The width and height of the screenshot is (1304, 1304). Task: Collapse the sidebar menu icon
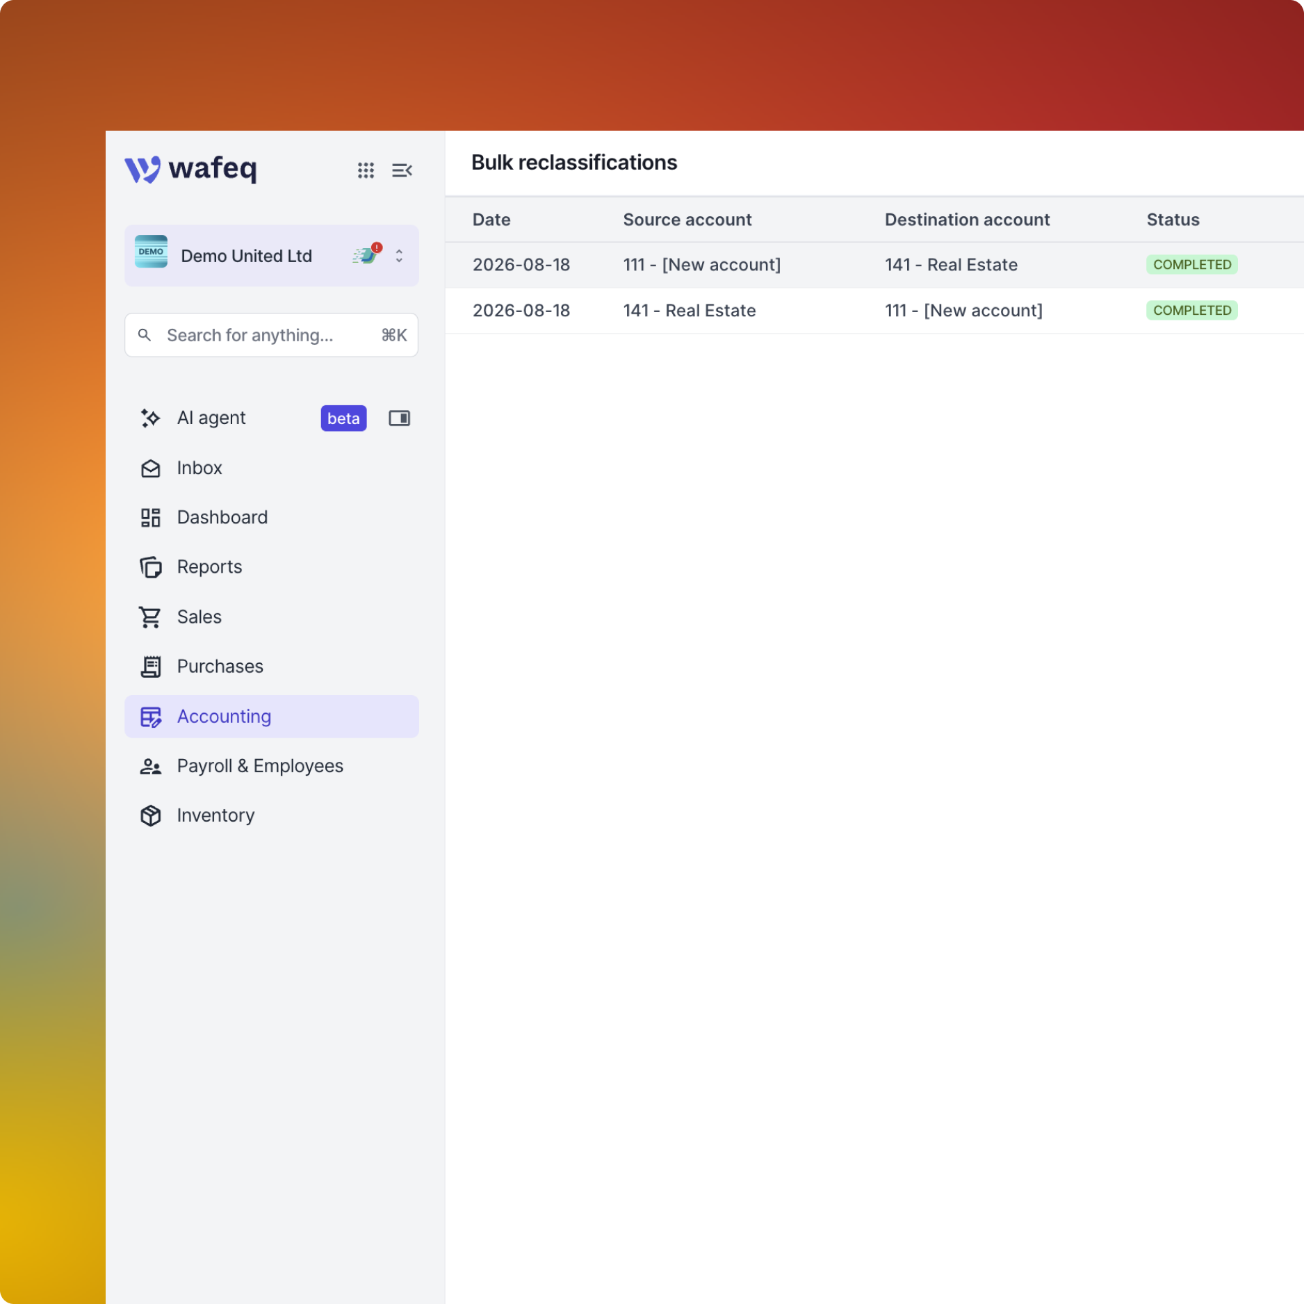(x=402, y=170)
